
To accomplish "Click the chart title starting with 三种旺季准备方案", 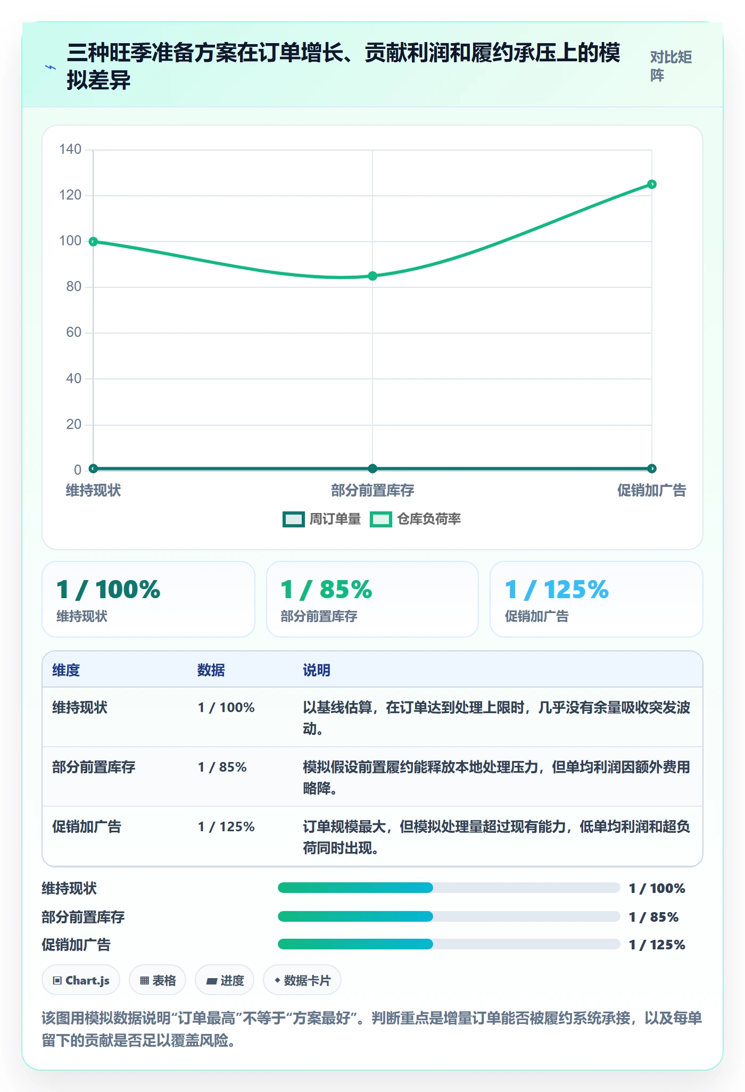I will pos(343,67).
